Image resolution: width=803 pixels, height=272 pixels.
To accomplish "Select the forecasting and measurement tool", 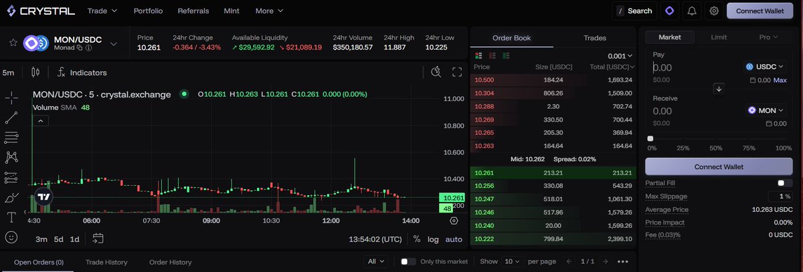I will (11, 178).
